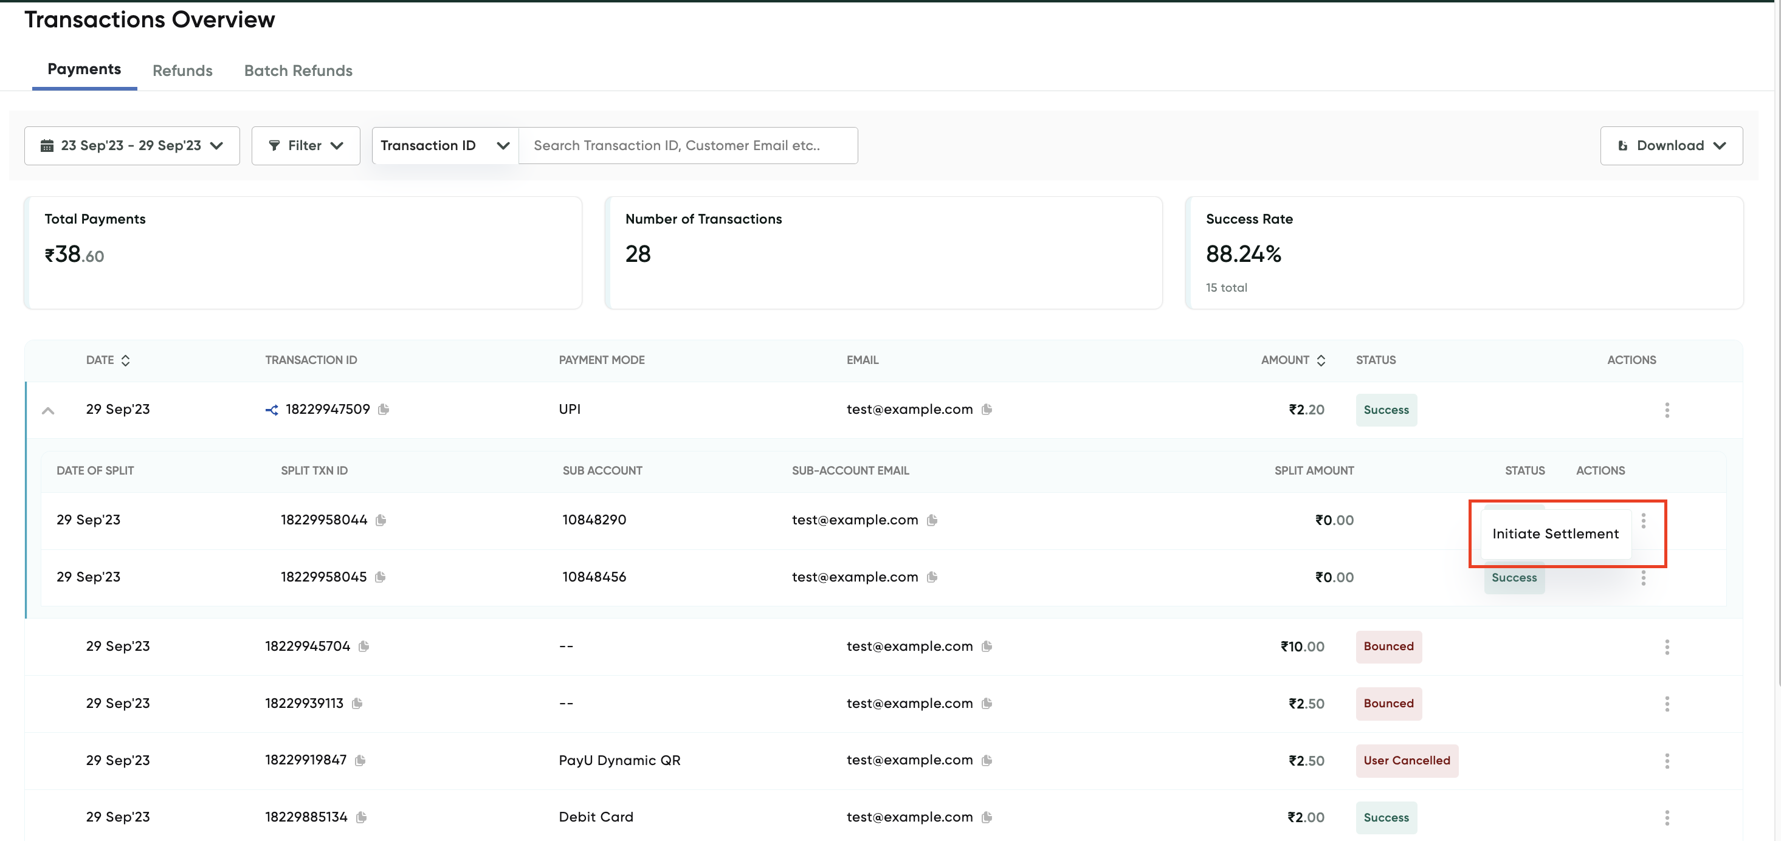Expand the Transaction ID search type dropdown

[x=445, y=145]
